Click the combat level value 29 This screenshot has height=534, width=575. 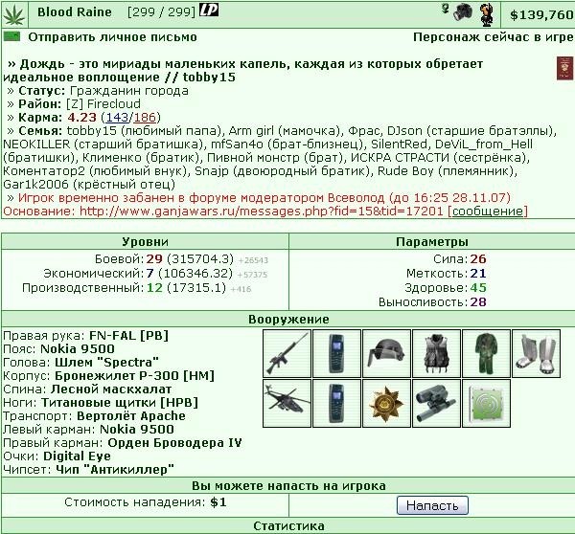(x=154, y=259)
